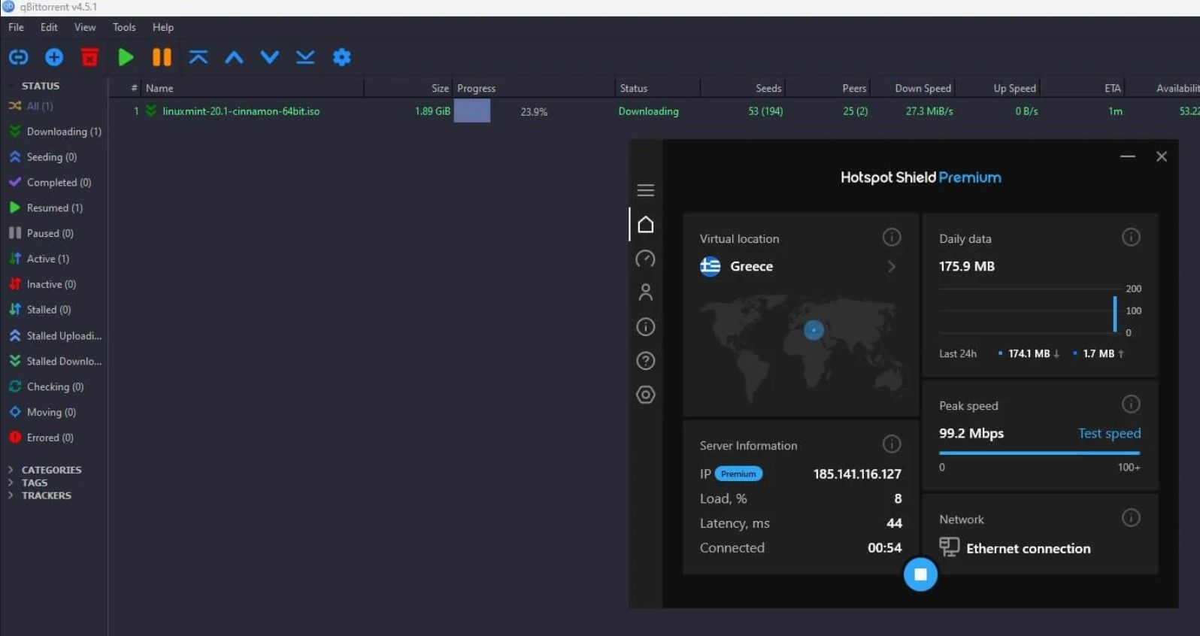The height and width of the screenshot is (636, 1200).
Task: Click the orange pause torrent icon
Action: click(x=162, y=57)
